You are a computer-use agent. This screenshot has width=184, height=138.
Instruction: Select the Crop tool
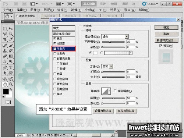(x=5, y=39)
